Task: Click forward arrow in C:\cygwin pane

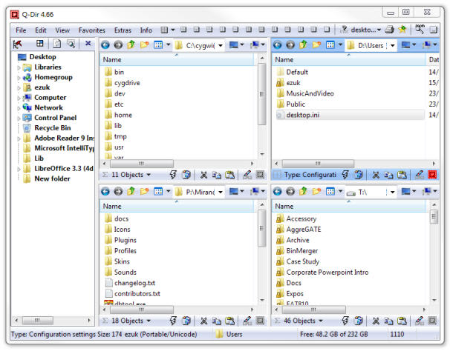Action: [x=118, y=45]
